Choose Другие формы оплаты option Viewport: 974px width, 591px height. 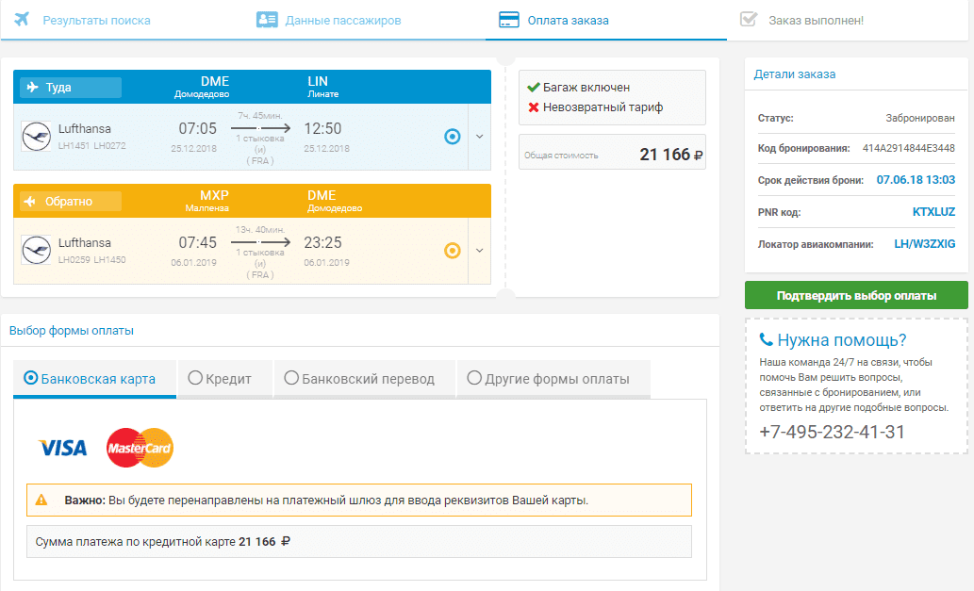pos(553,378)
